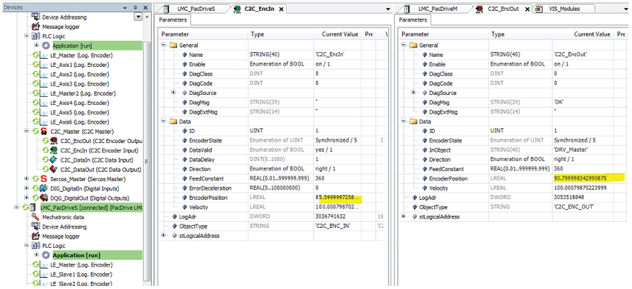This screenshot has width=632, height=289.
Task: Click the DIG_DigitalIn inputs icon
Action: point(44,189)
